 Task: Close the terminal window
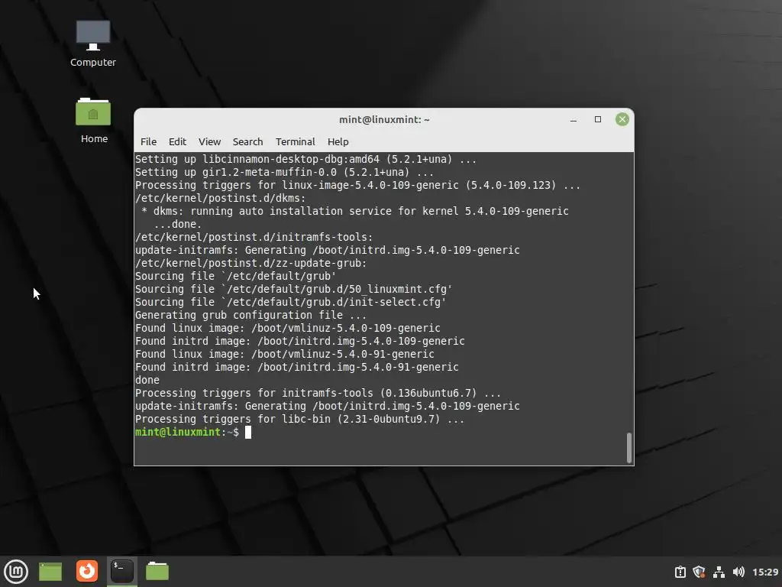[x=622, y=119]
